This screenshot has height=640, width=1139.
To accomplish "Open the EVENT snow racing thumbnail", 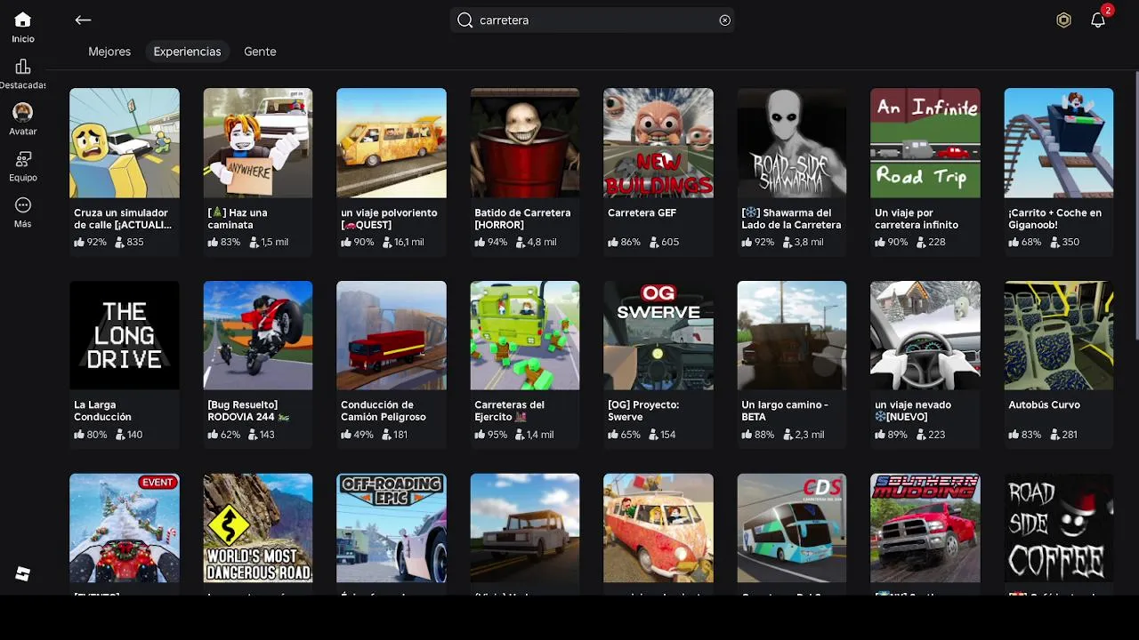I will pyautogui.click(x=125, y=528).
